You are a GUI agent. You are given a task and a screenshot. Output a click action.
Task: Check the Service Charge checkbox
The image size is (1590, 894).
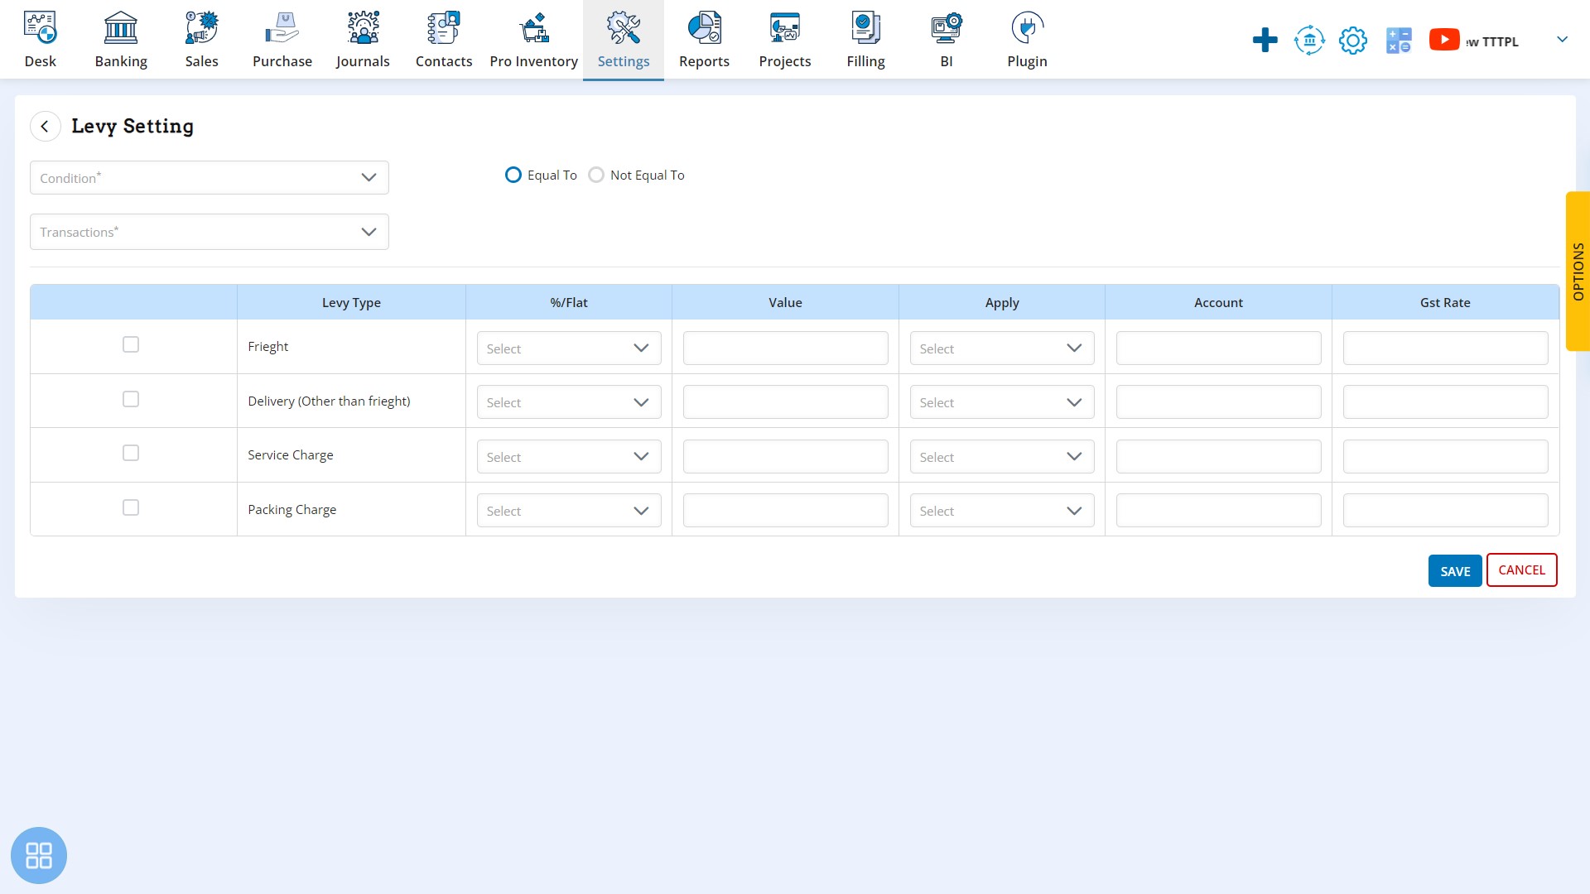coord(131,453)
